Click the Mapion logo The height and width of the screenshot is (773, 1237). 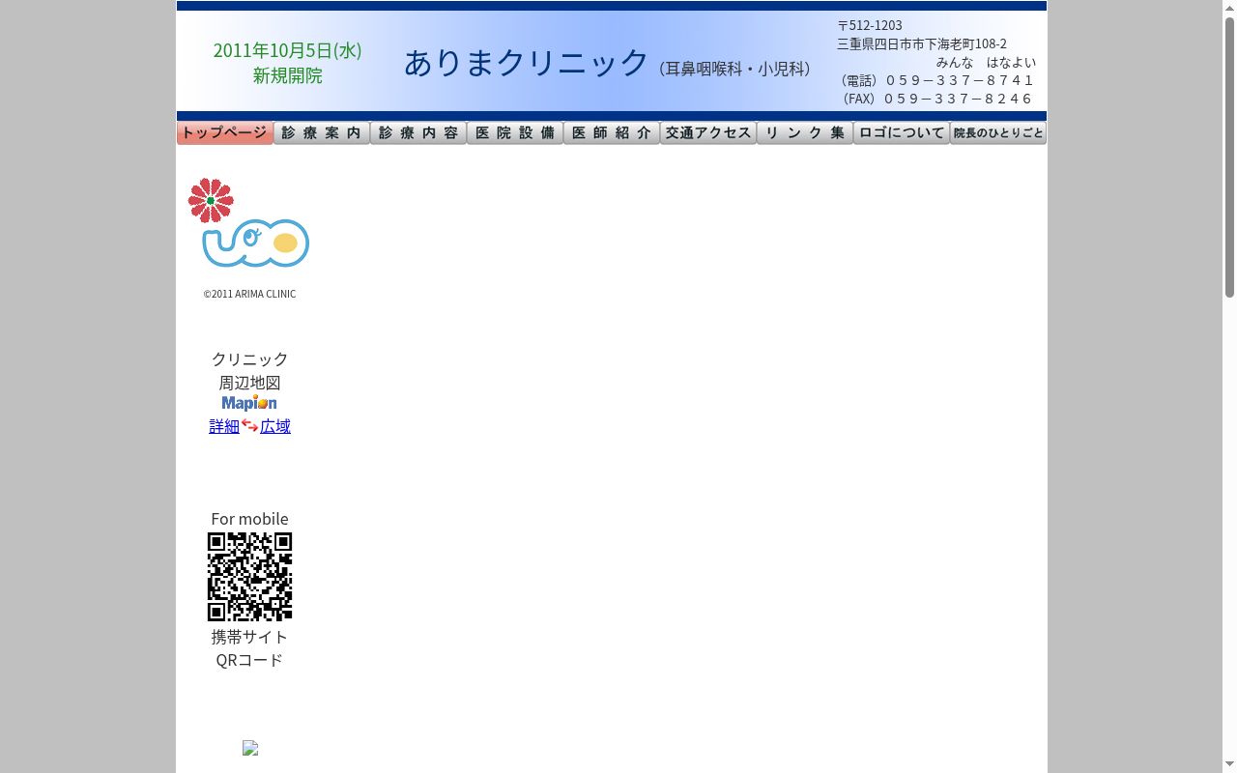pyautogui.click(x=249, y=403)
